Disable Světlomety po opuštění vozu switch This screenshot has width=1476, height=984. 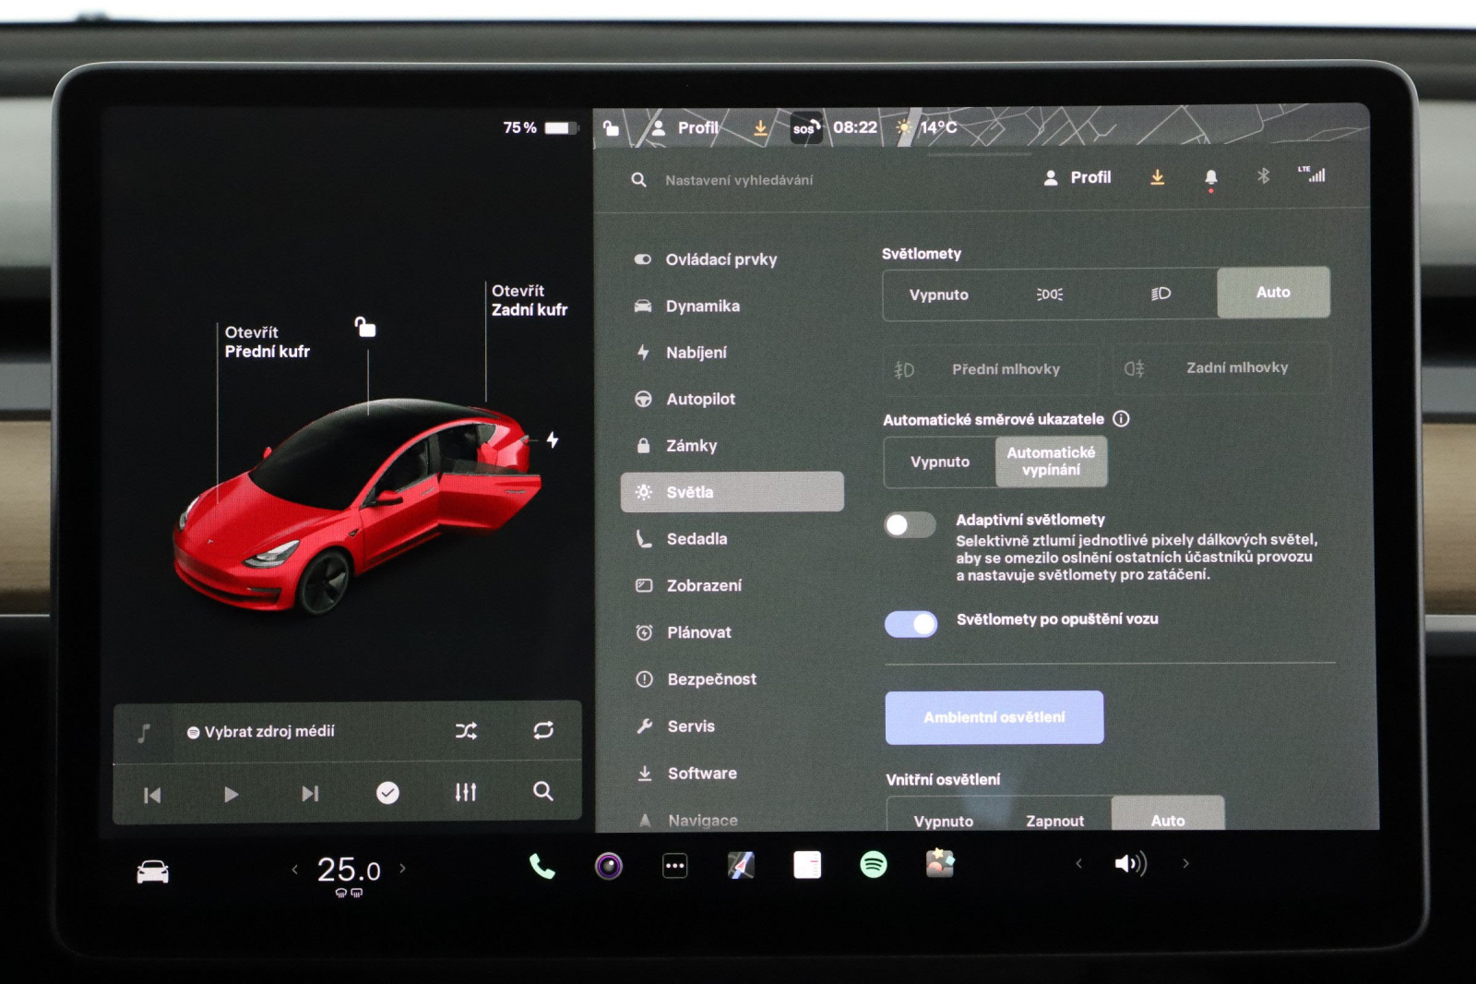click(x=911, y=624)
